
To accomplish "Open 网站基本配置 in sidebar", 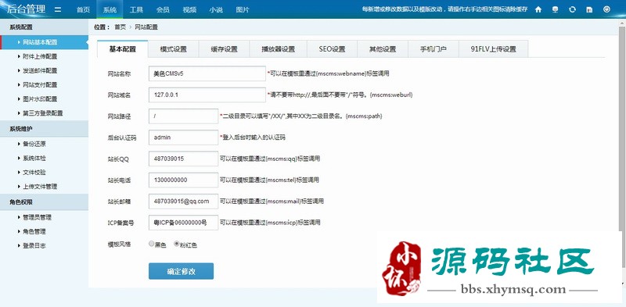I will click(44, 42).
